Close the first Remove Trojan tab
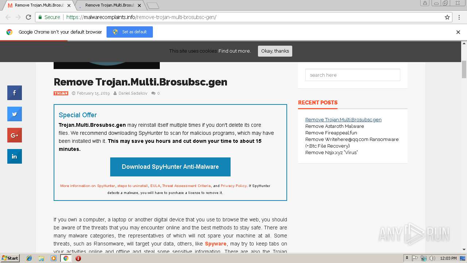This screenshot has width=467, height=263. (69, 5)
